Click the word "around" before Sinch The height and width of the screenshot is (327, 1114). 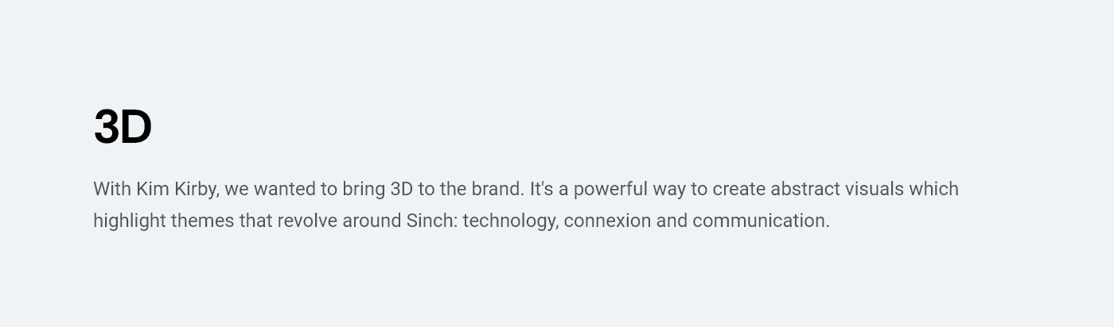(372, 221)
